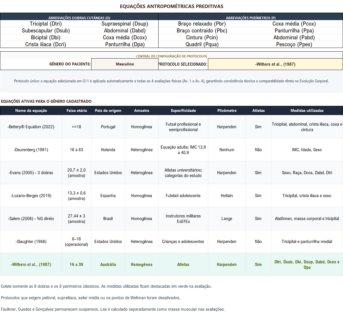This screenshot has height=315, width=343.
Task: Click the highlighted Withers et al., (1987) row name
Action: point(31,265)
